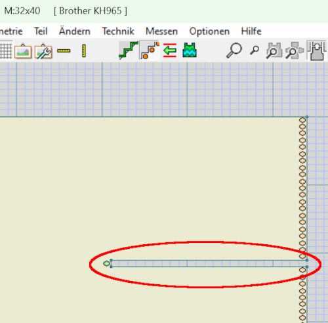Open the background picture icon

(23, 51)
